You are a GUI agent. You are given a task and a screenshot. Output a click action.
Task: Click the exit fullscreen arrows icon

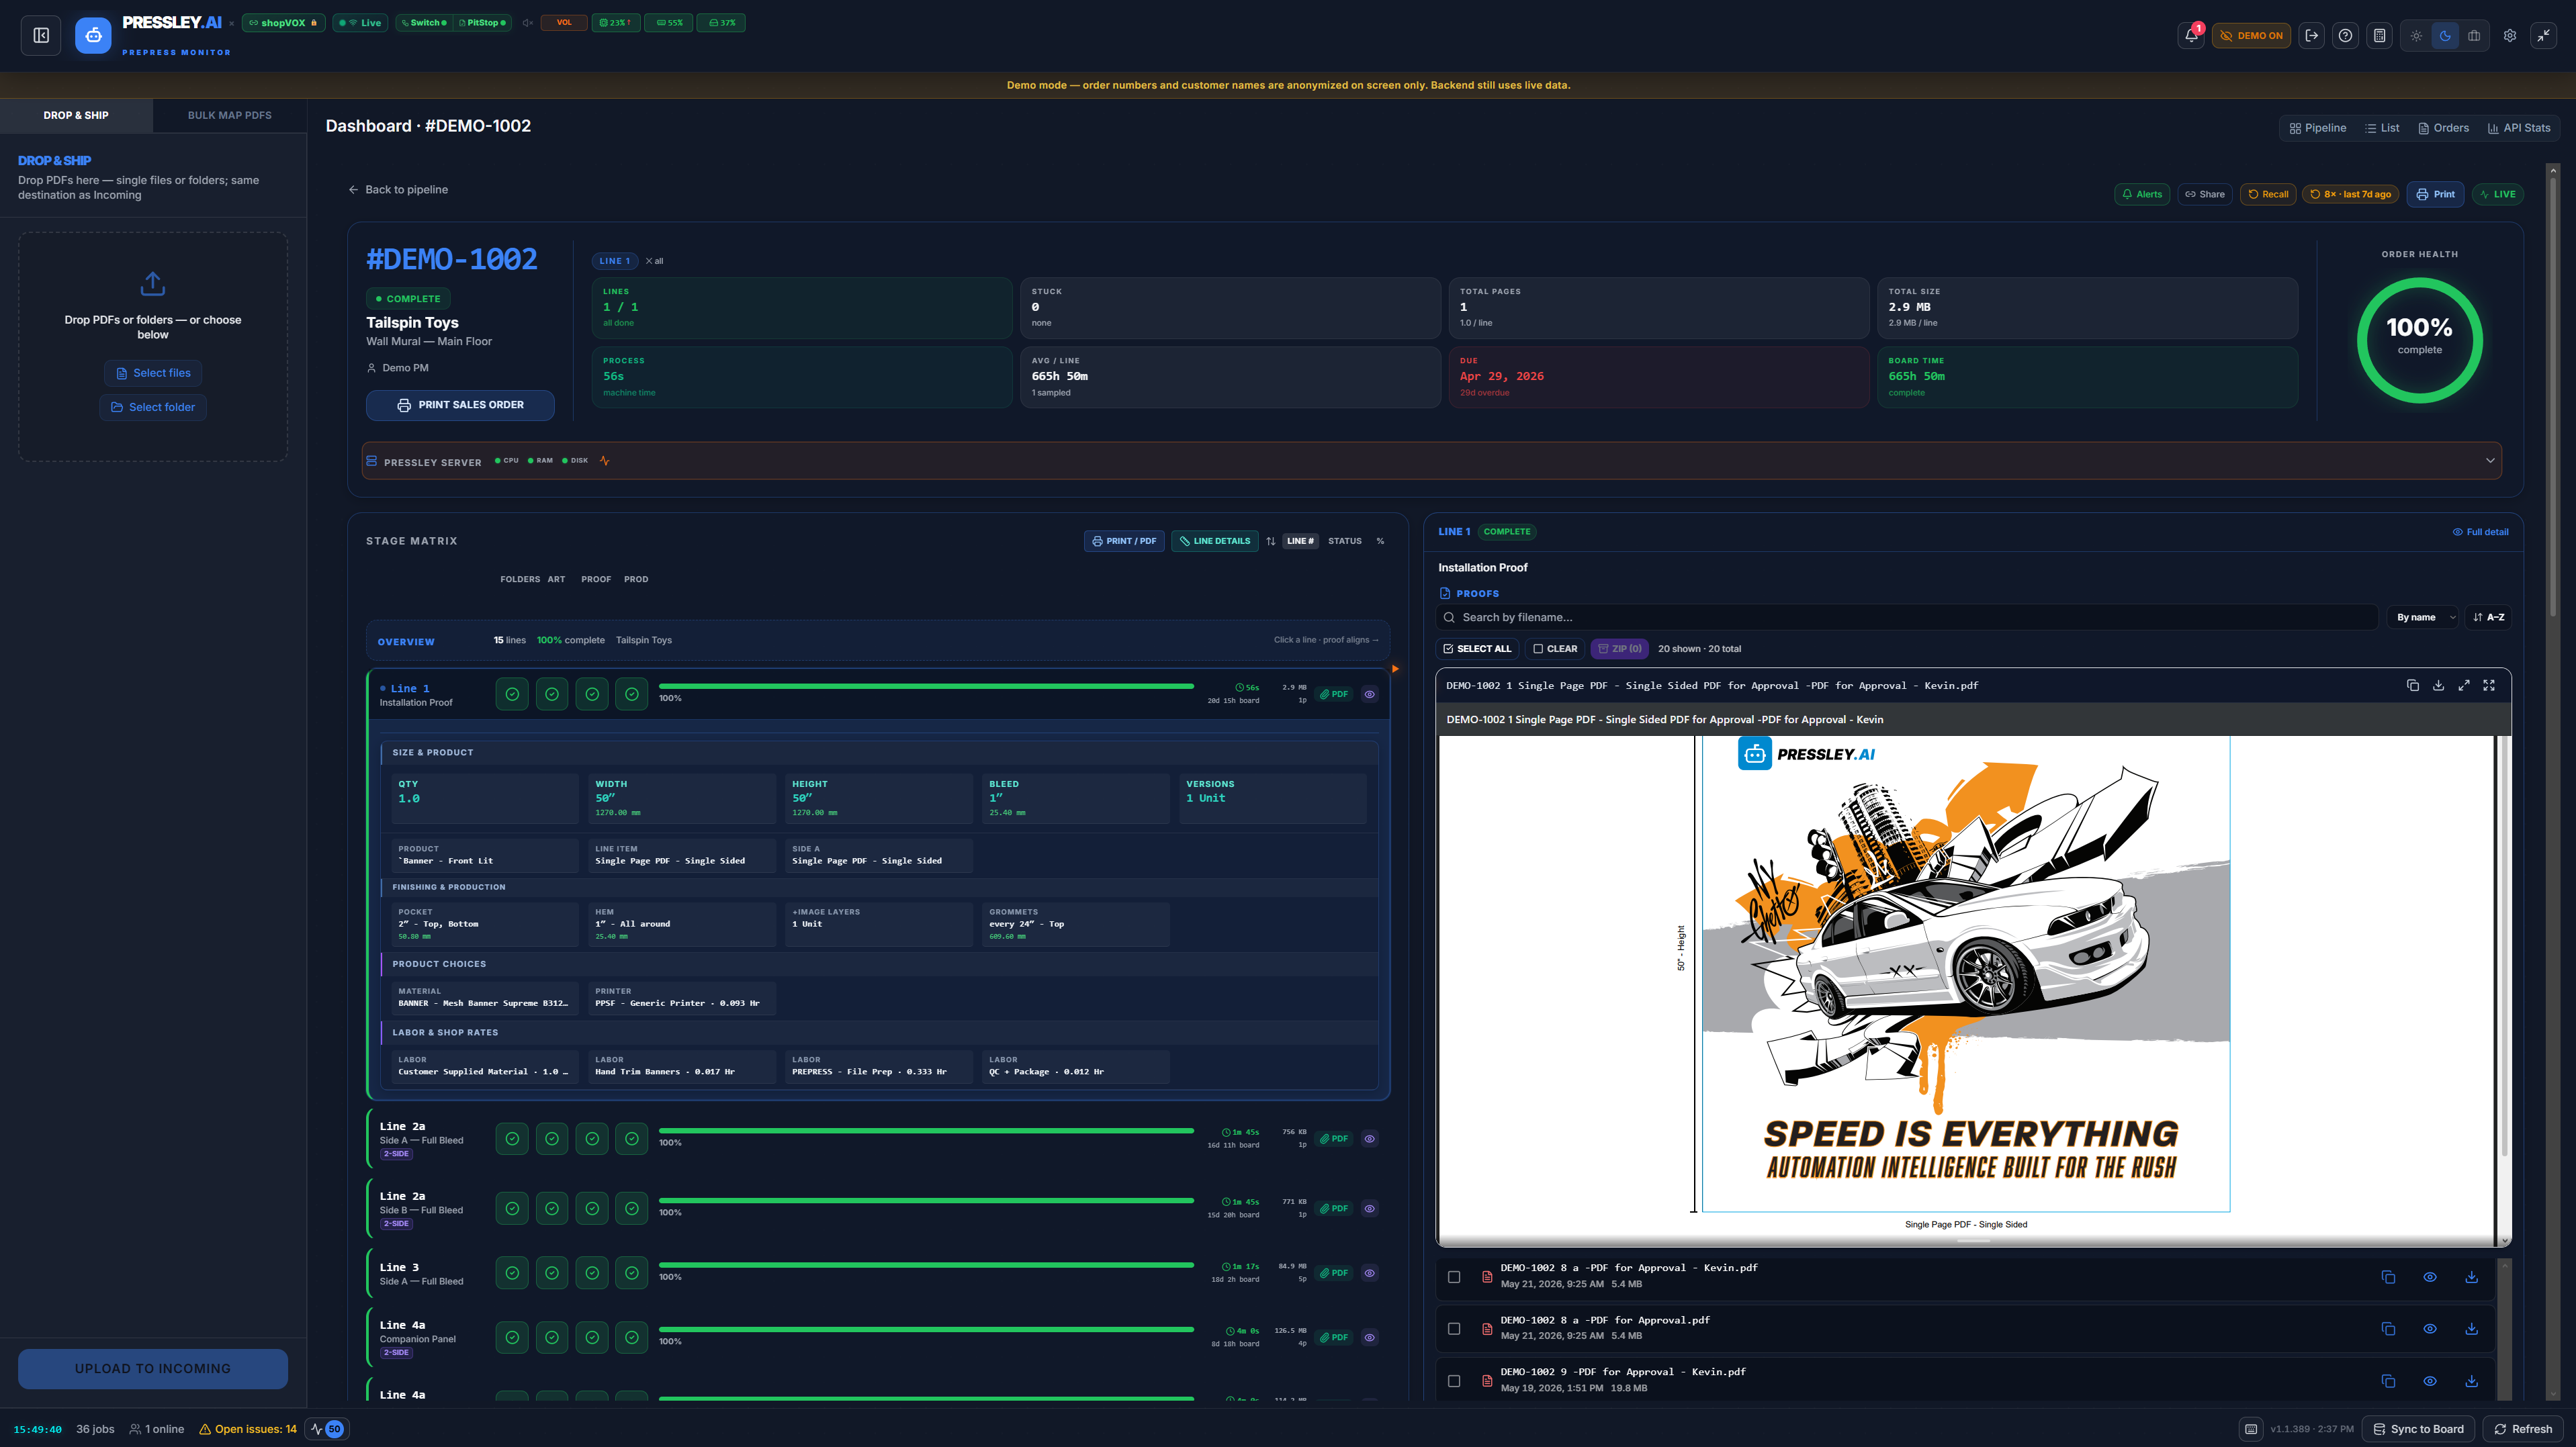click(x=2543, y=35)
